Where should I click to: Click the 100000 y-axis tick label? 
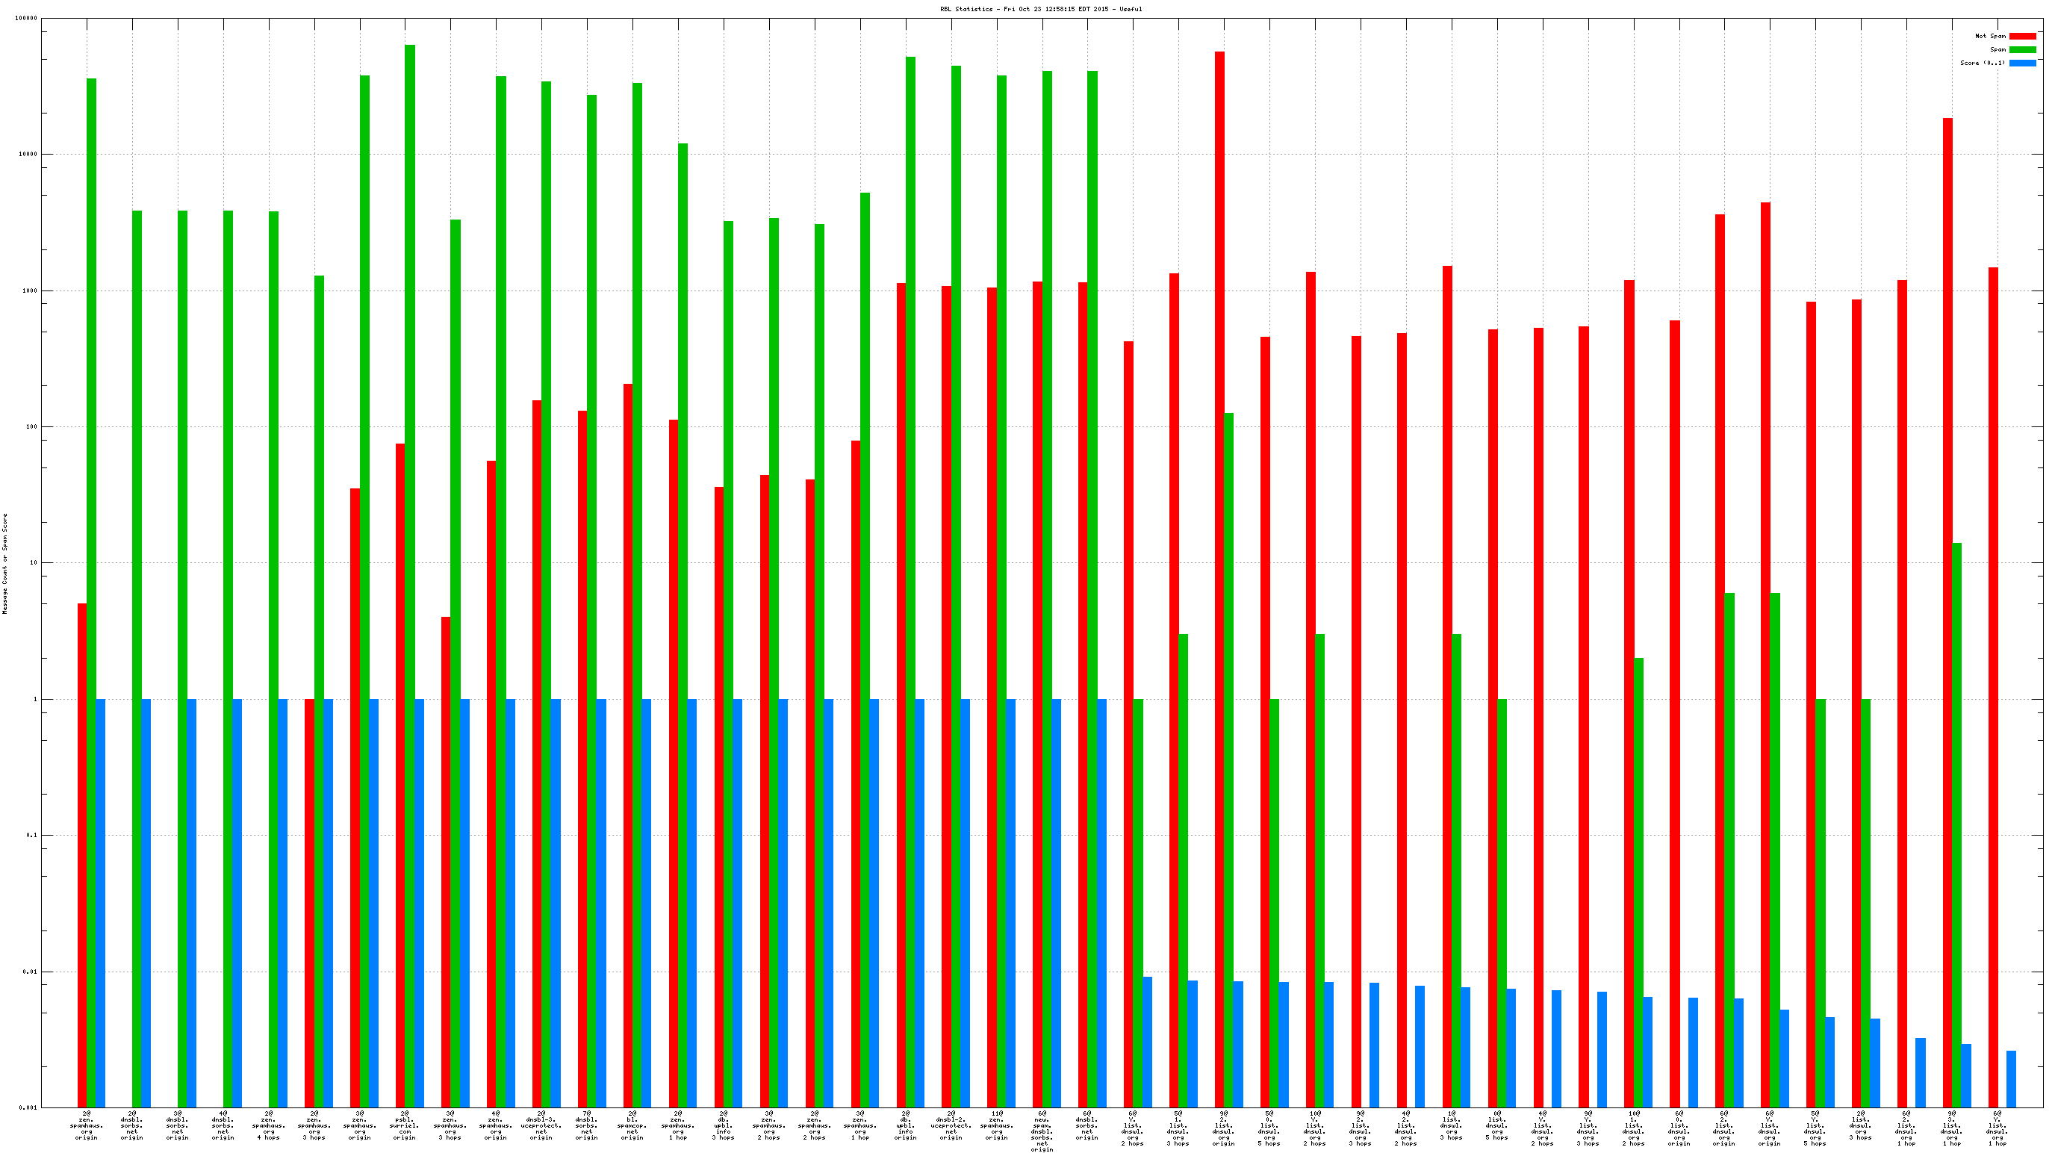tap(26, 19)
